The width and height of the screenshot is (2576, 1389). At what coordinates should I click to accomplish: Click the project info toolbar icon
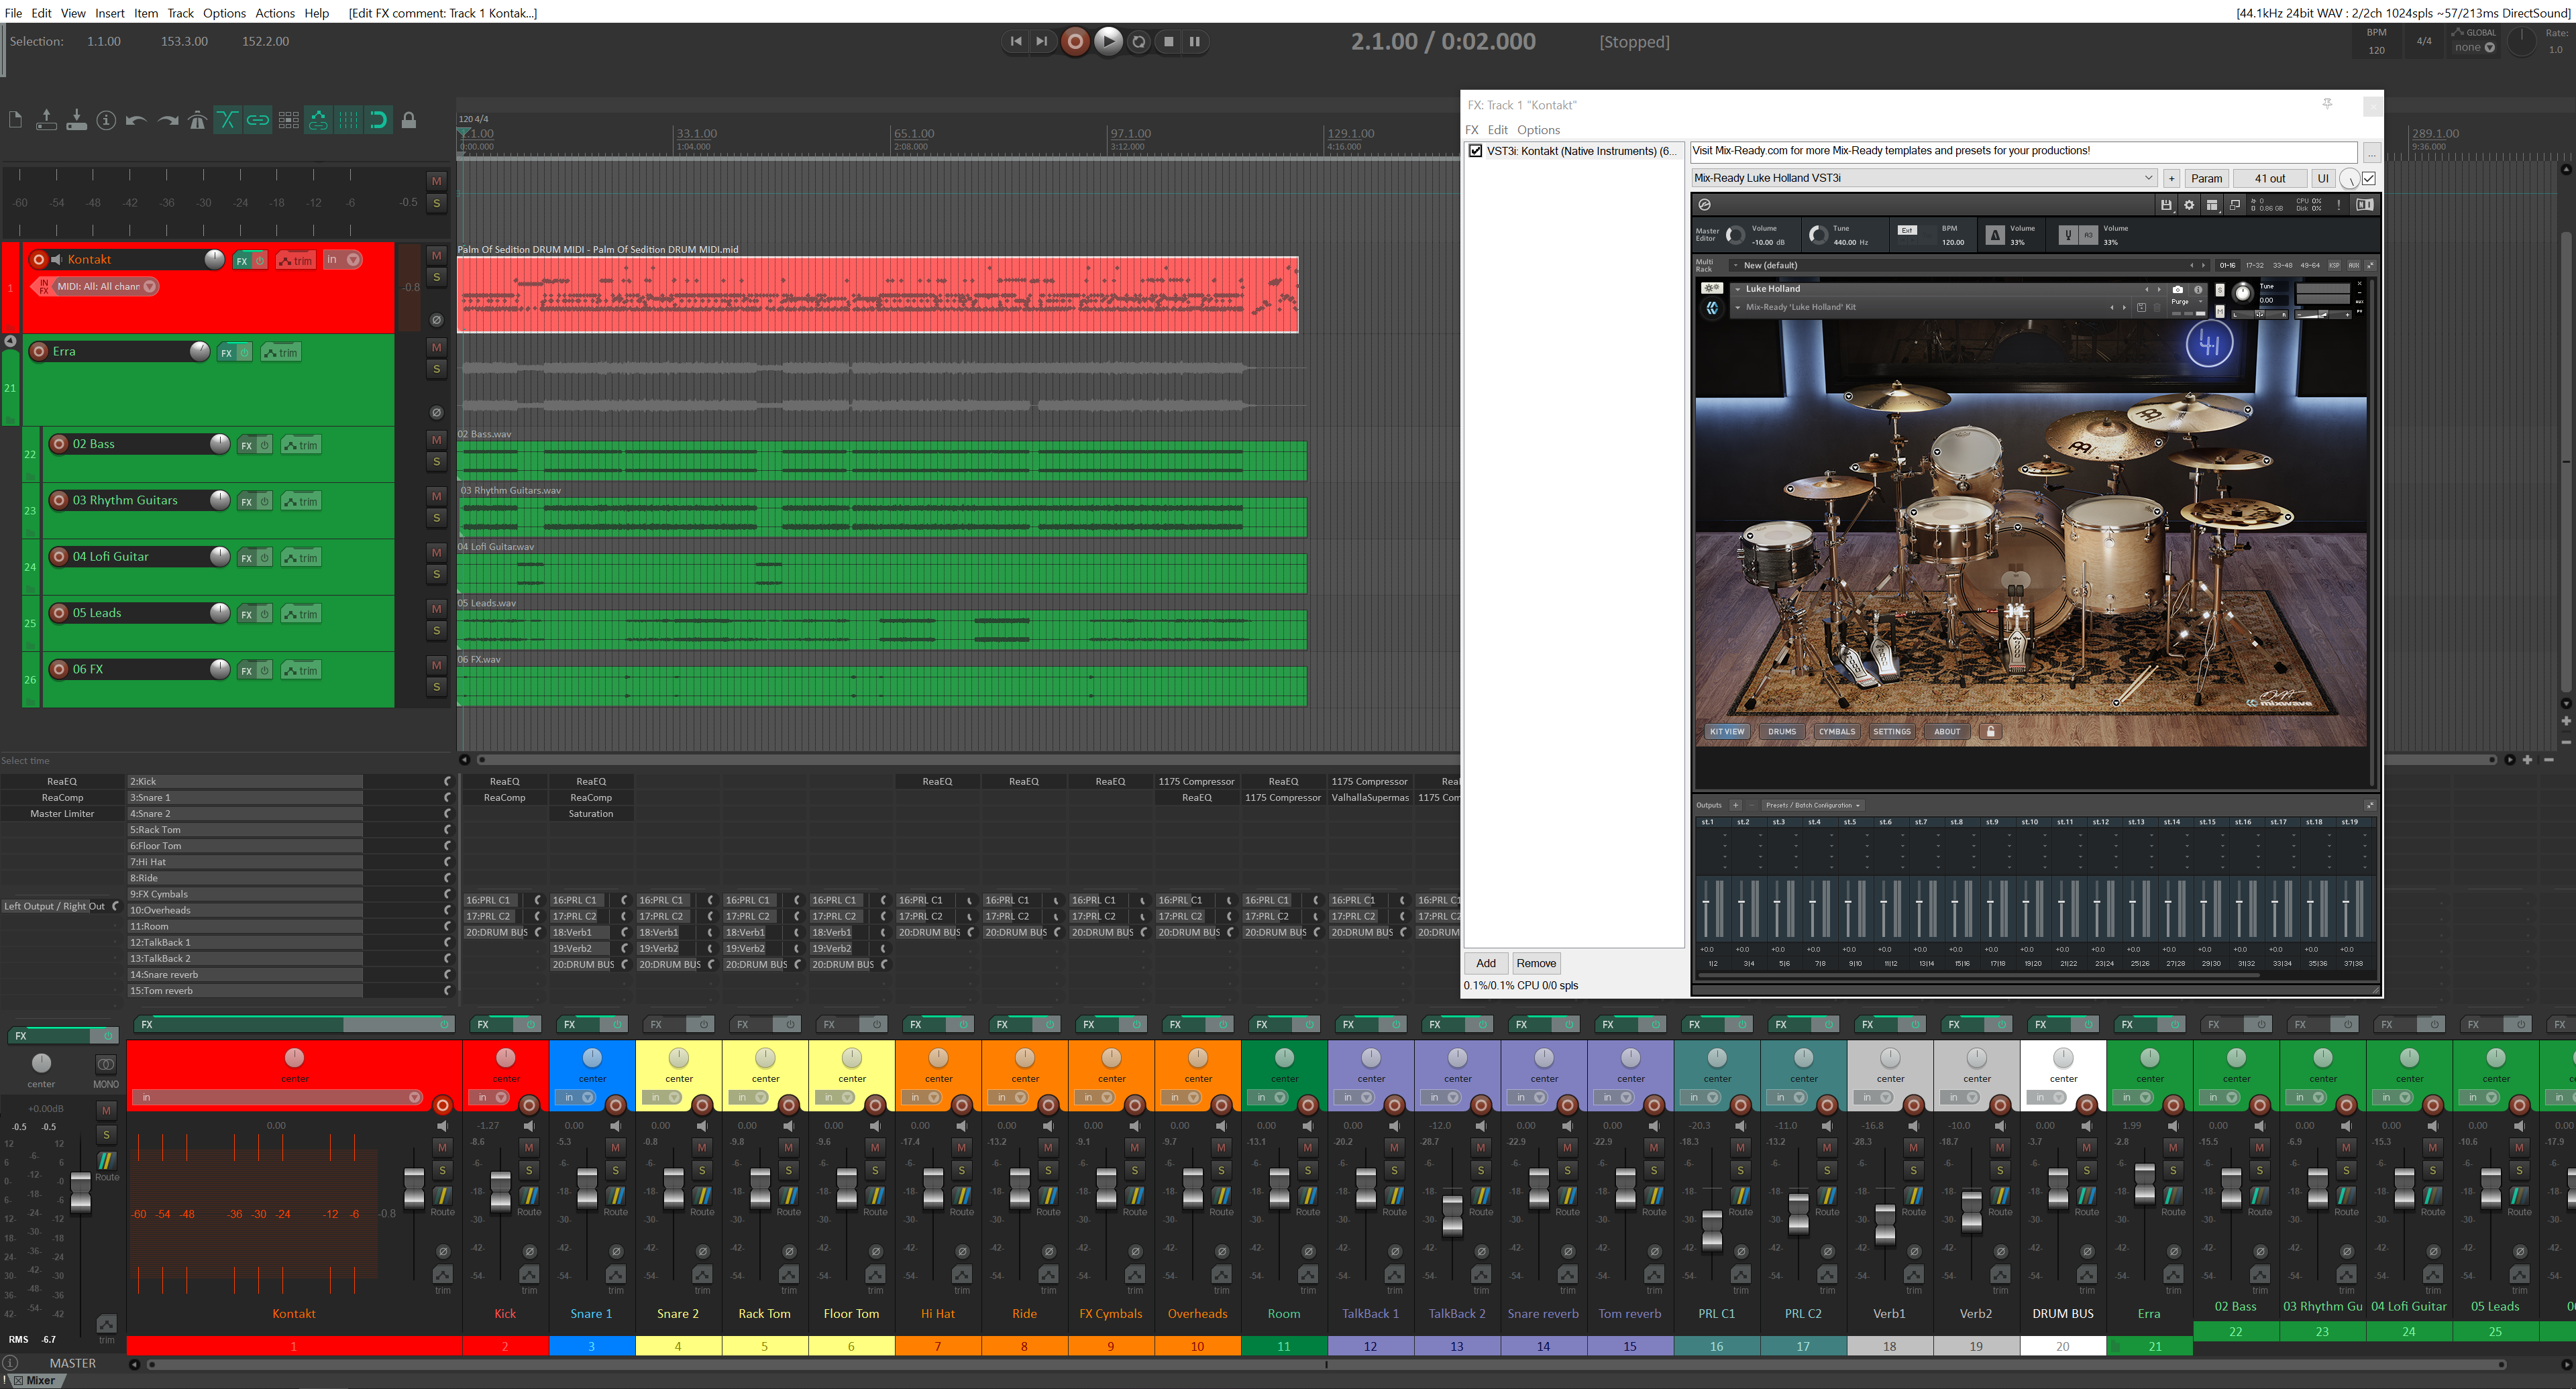(106, 121)
